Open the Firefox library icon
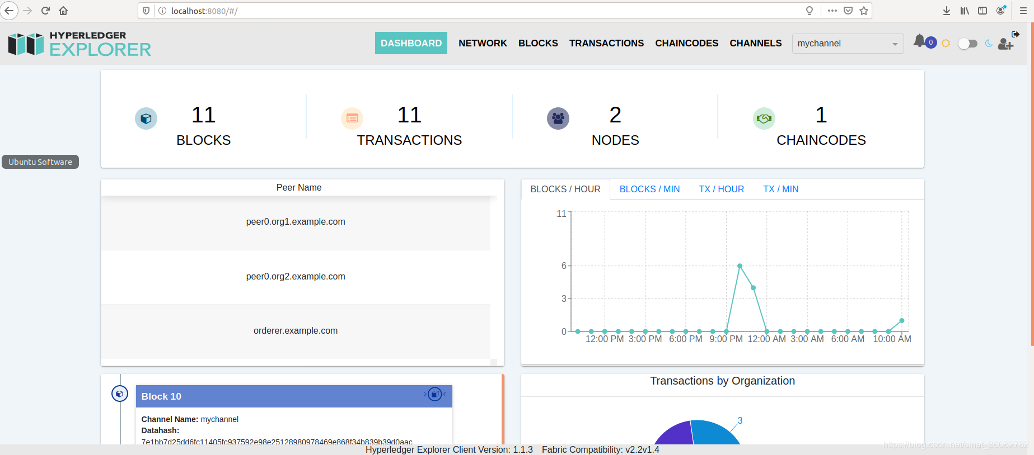Viewport: 1034px width, 455px height. tap(965, 11)
